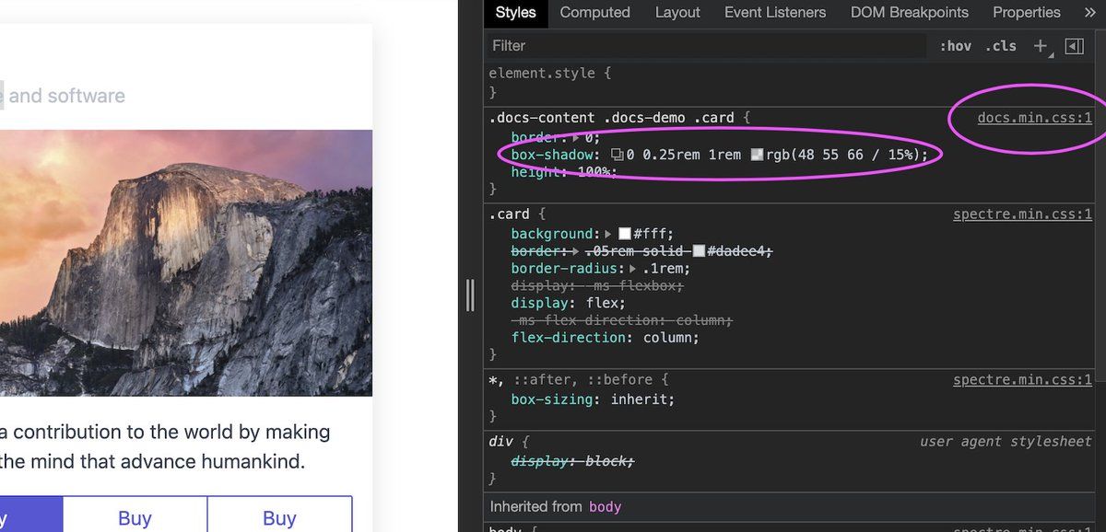Toggle the .cls class editor
The height and width of the screenshot is (532, 1106).
point(1000,45)
